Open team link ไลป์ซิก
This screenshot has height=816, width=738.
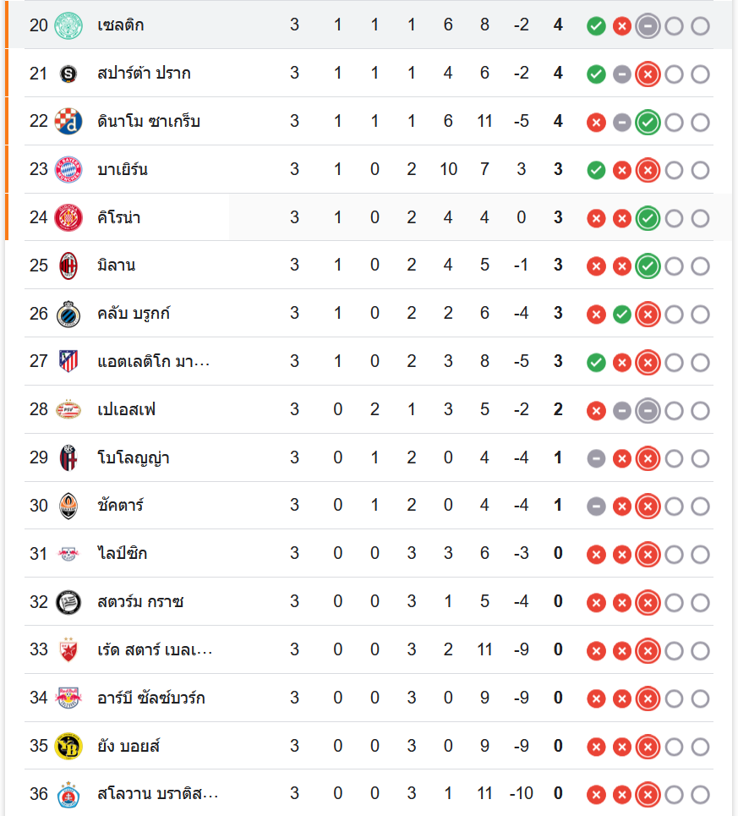click(123, 554)
